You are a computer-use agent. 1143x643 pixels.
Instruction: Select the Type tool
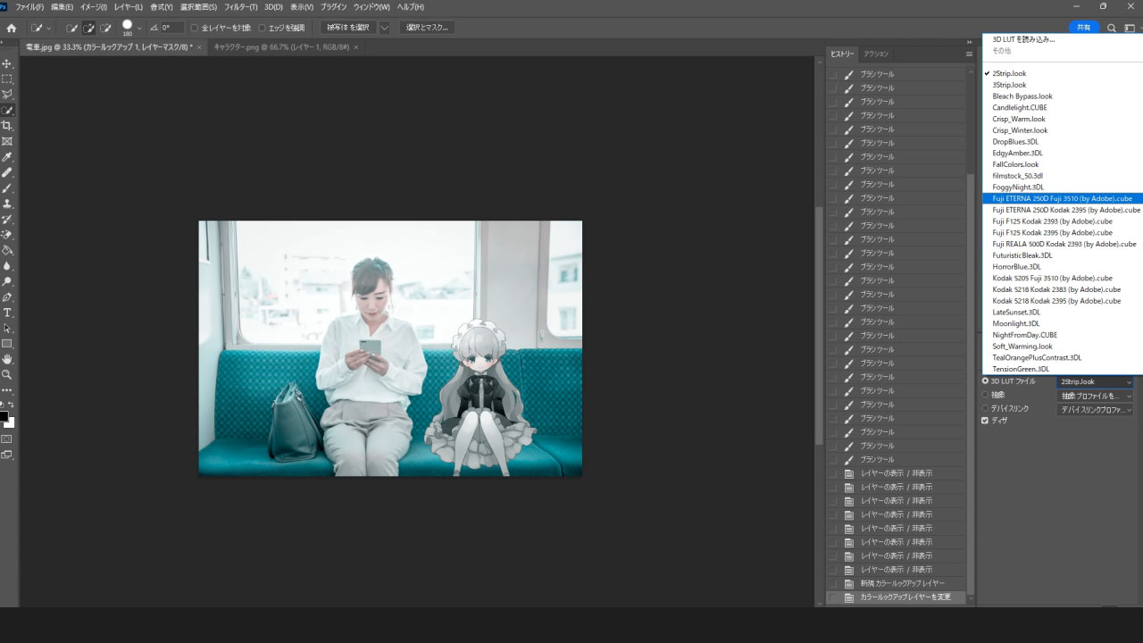point(7,313)
